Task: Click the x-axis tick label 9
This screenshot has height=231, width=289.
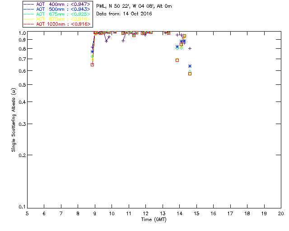Action: 95,213
